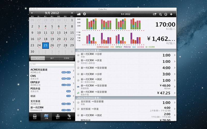
Task: Select the 客户 segment filter
Action: 52,58
